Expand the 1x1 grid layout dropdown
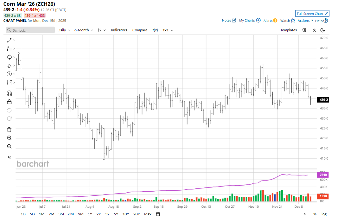Viewport: 338px width, 222px height. coord(168,30)
